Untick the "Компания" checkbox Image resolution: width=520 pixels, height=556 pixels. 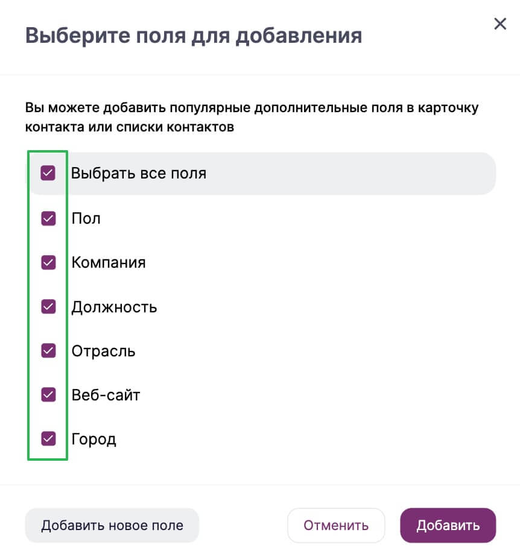click(48, 262)
